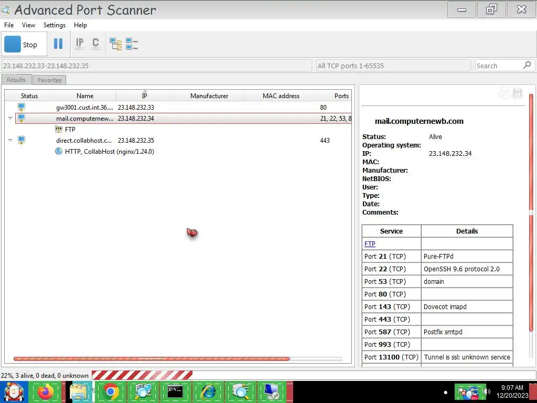The height and width of the screenshot is (403, 537).
Task: Select HTTP, CollabHost (nginx/1.24.0) item
Action: (x=109, y=151)
